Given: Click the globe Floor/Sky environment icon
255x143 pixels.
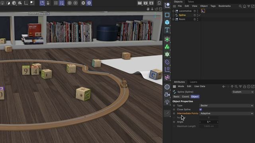Looking at the screenshot, I should (x=167, y=87).
